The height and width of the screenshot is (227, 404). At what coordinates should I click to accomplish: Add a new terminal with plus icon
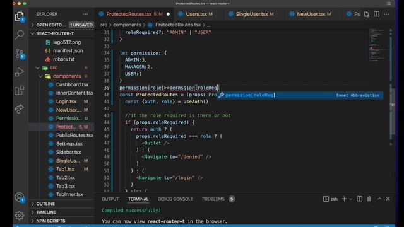coord(343,199)
